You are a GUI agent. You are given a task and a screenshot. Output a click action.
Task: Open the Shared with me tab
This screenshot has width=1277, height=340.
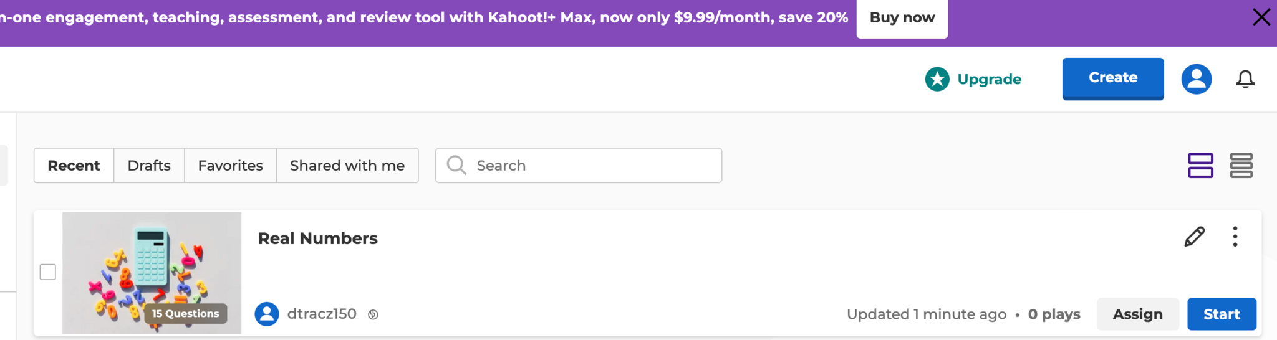pyautogui.click(x=347, y=166)
